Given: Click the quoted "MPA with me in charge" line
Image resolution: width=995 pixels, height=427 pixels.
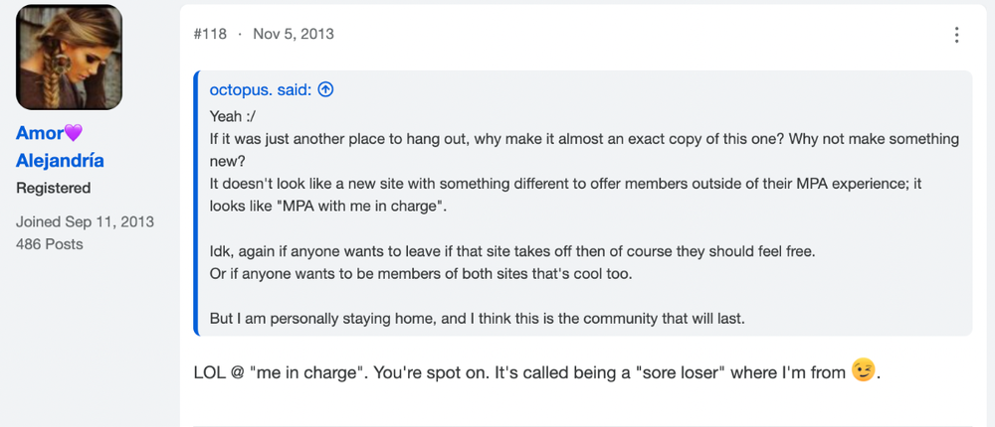Looking at the screenshot, I should point(328,207).
